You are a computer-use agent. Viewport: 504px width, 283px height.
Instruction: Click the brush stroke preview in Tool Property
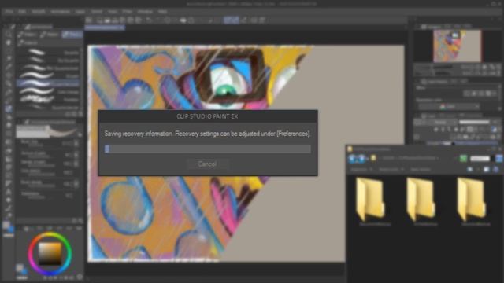tap(47, 131)
